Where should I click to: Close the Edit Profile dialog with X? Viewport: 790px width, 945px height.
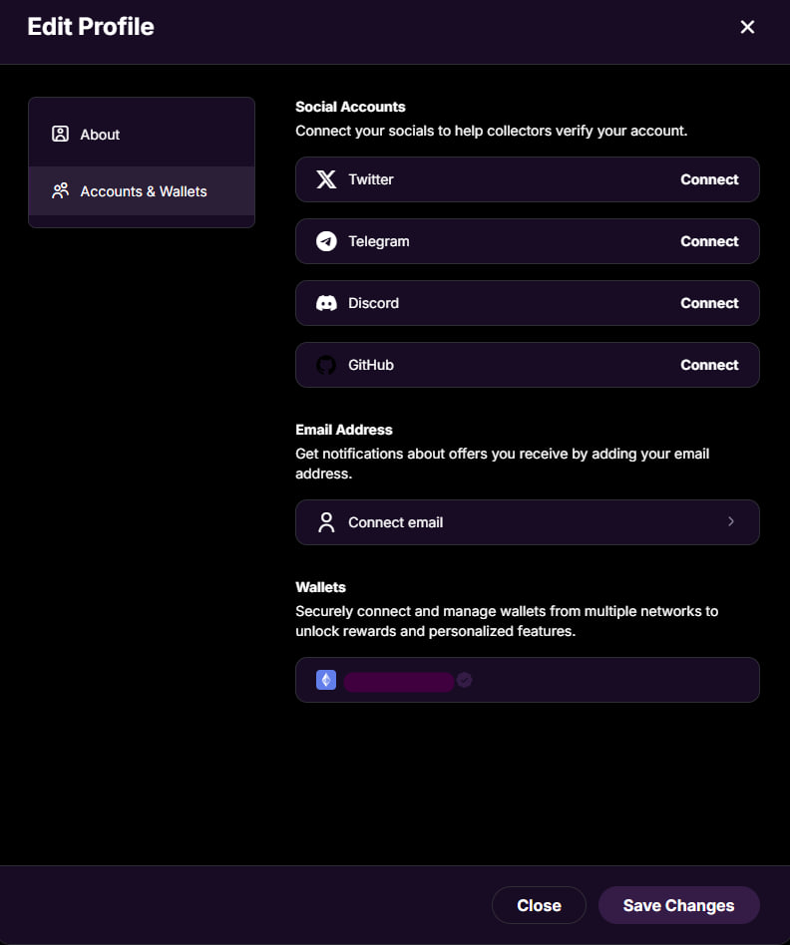[747, 27]
